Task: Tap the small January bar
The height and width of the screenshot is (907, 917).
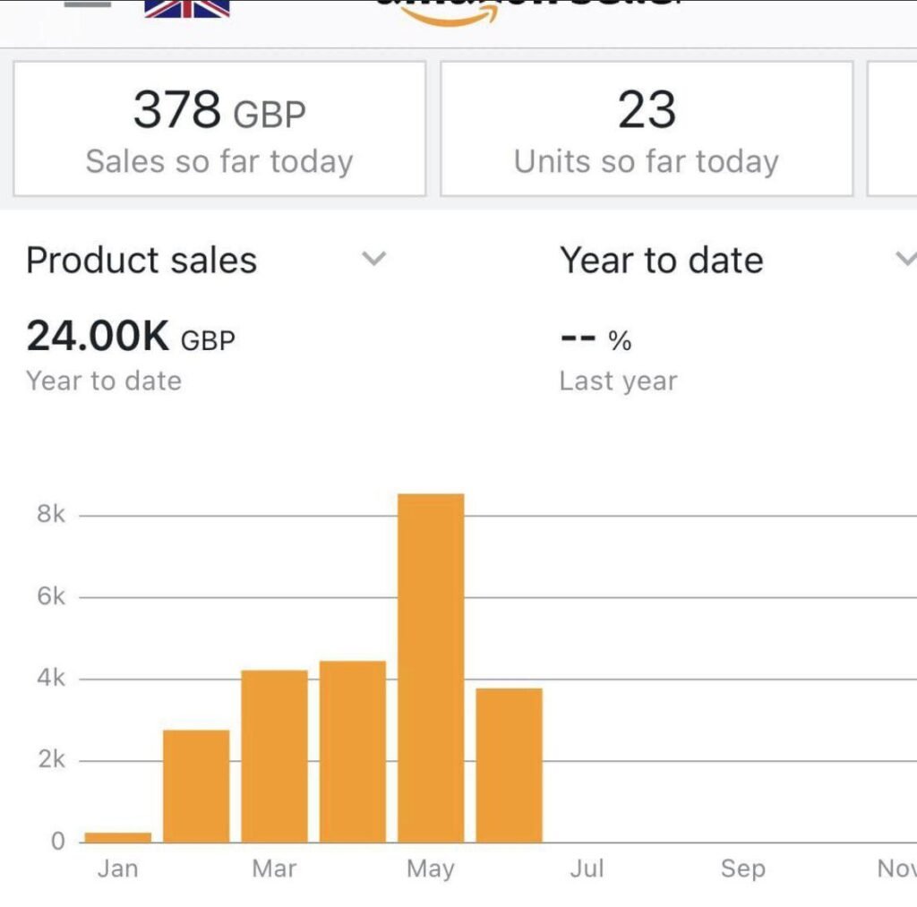Action: pyautogui.click(x=117, y=837)
